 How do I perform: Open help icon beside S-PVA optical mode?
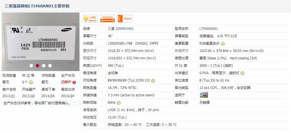tap(242, 73)
